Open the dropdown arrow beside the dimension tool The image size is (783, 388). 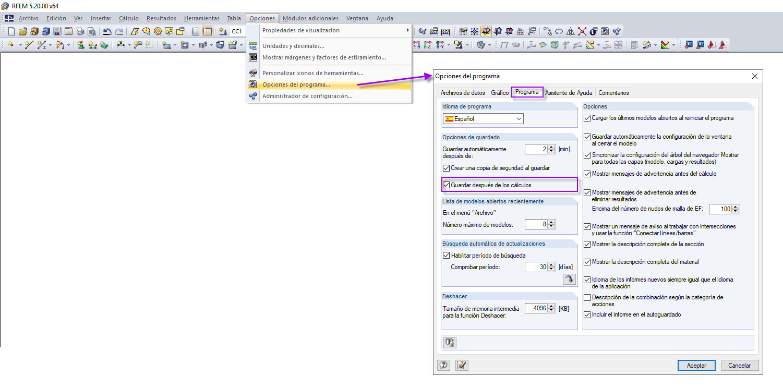(129, 45)
